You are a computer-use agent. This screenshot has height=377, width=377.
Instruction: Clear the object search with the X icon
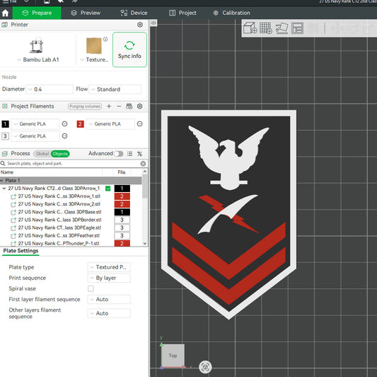click(143, 164)
